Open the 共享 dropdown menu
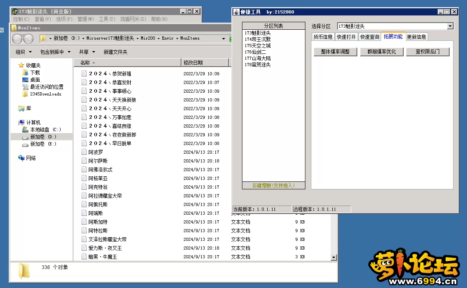Image resolution: width=467 pixels, height=288 pixels. [87, 52]
